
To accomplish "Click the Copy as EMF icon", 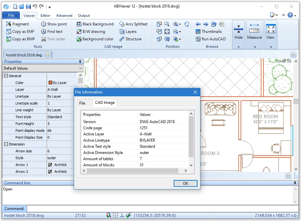I will 9,32.
